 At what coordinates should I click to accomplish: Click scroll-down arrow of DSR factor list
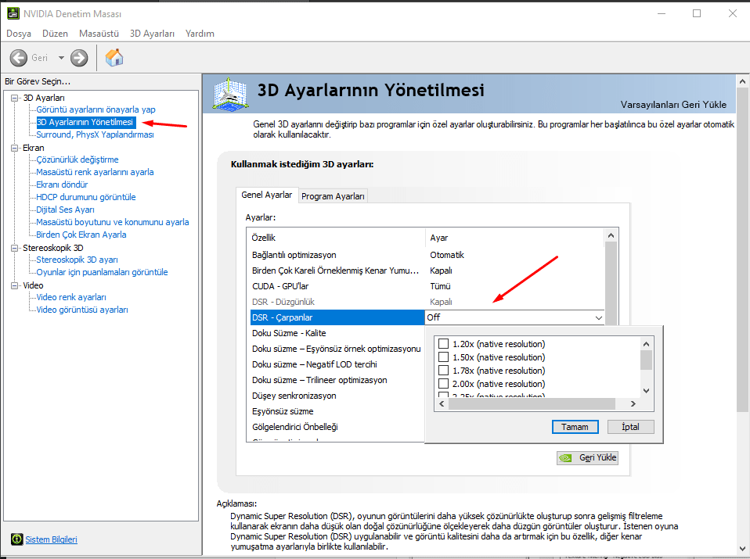coord(646,391)
